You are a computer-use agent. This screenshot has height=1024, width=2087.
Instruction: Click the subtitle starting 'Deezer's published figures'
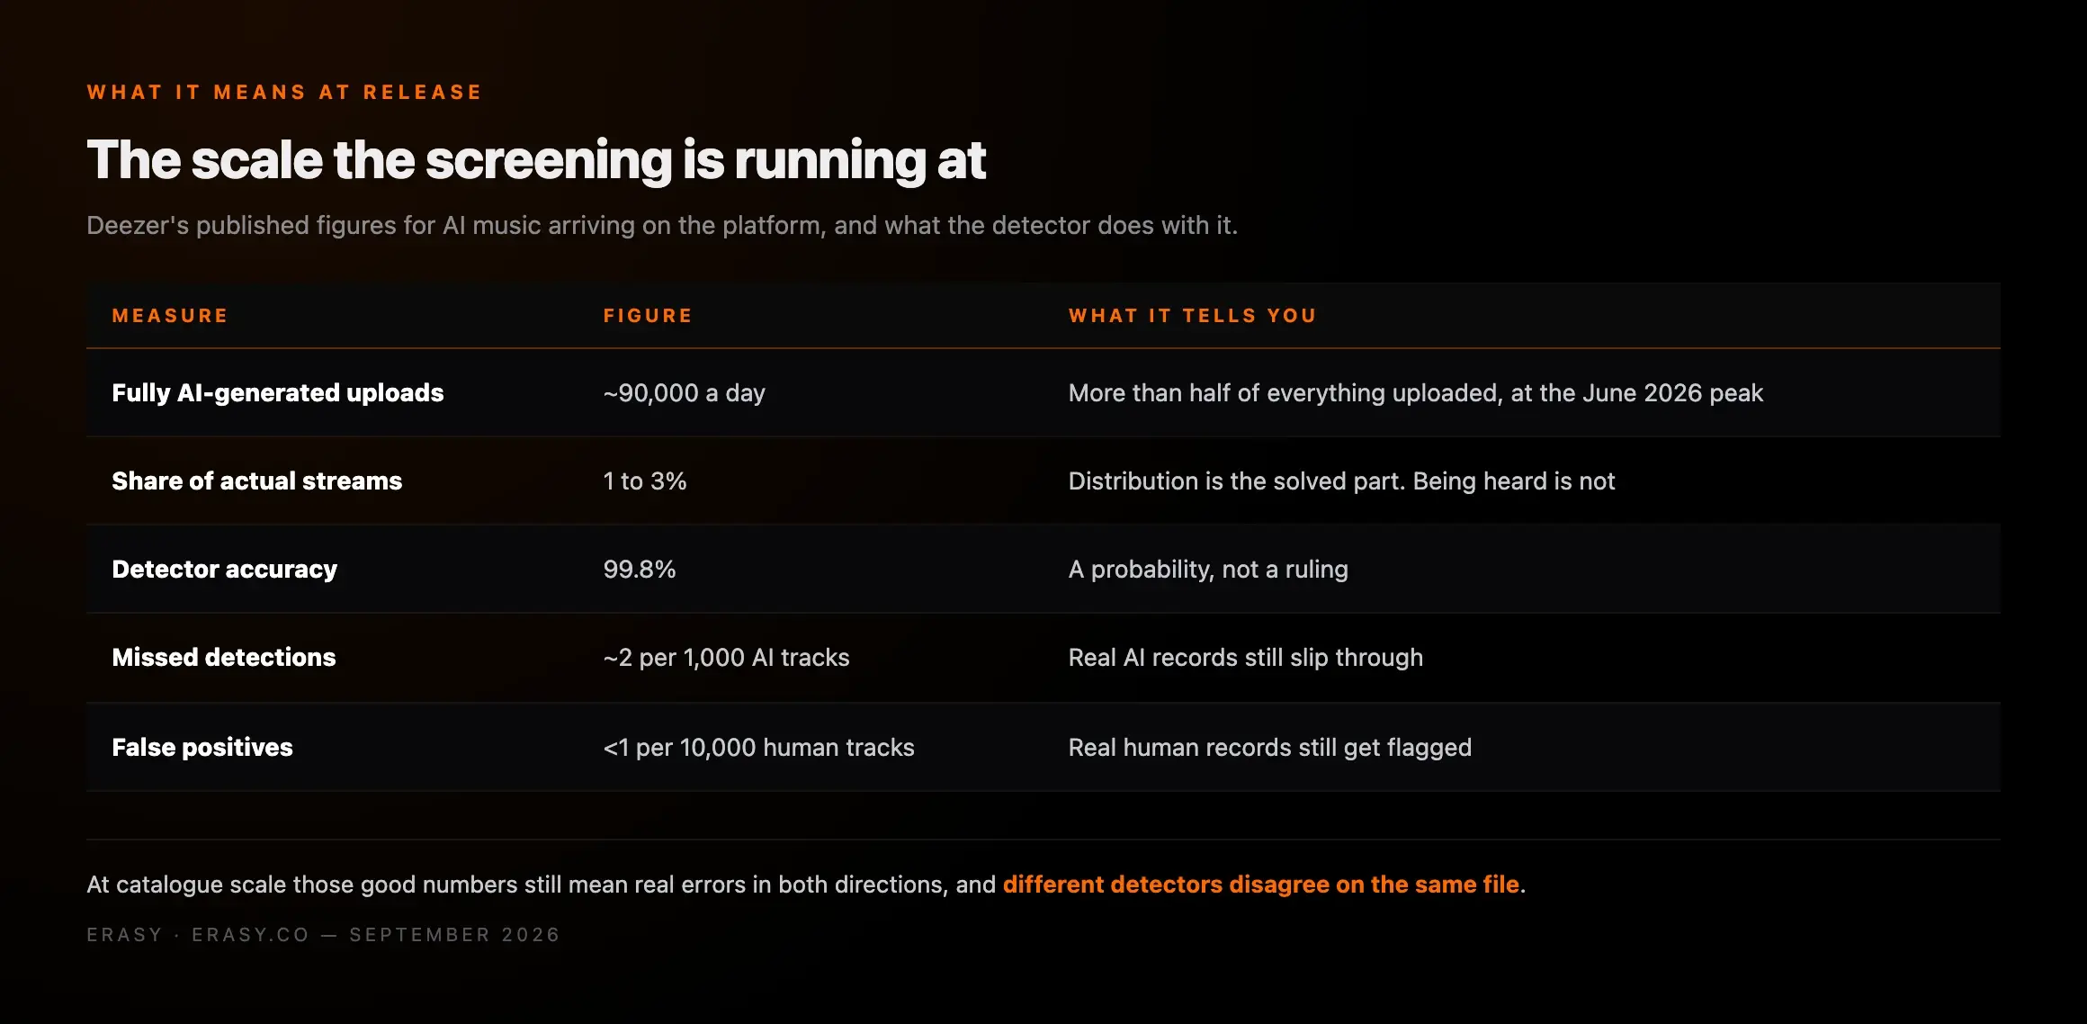(x=662, y=225)
